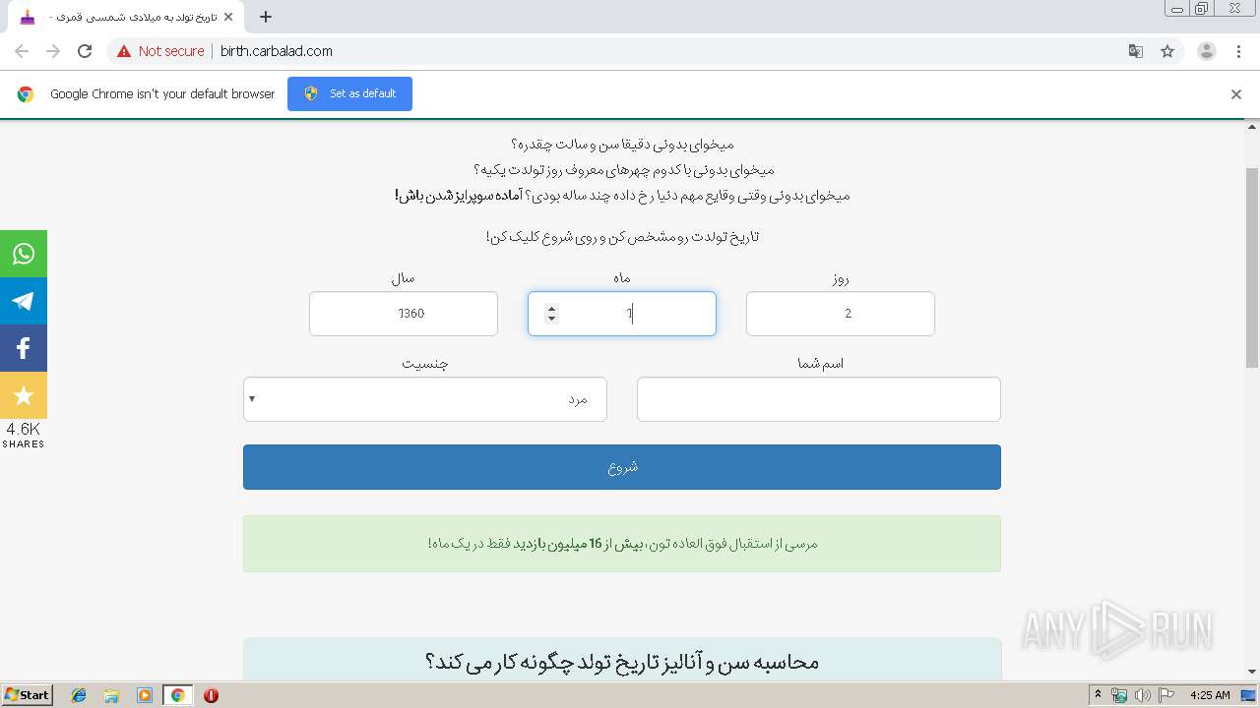Share the page via the WhatsApp icon
This screenshot has width=1260, height=708.
click(x=24, y=254)
